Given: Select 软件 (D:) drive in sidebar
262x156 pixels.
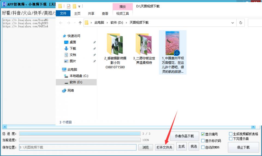Looking at the screenshot, I should (x=76, y=82).
